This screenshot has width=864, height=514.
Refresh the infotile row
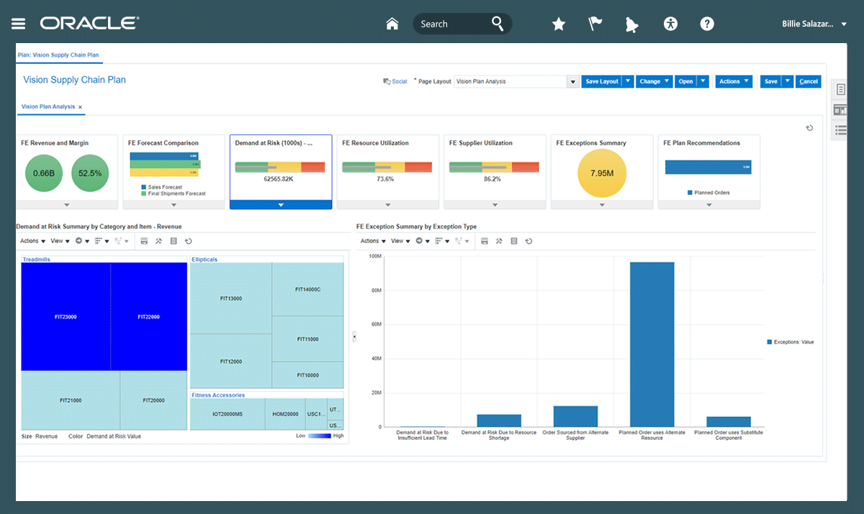[x=809, y=128]
